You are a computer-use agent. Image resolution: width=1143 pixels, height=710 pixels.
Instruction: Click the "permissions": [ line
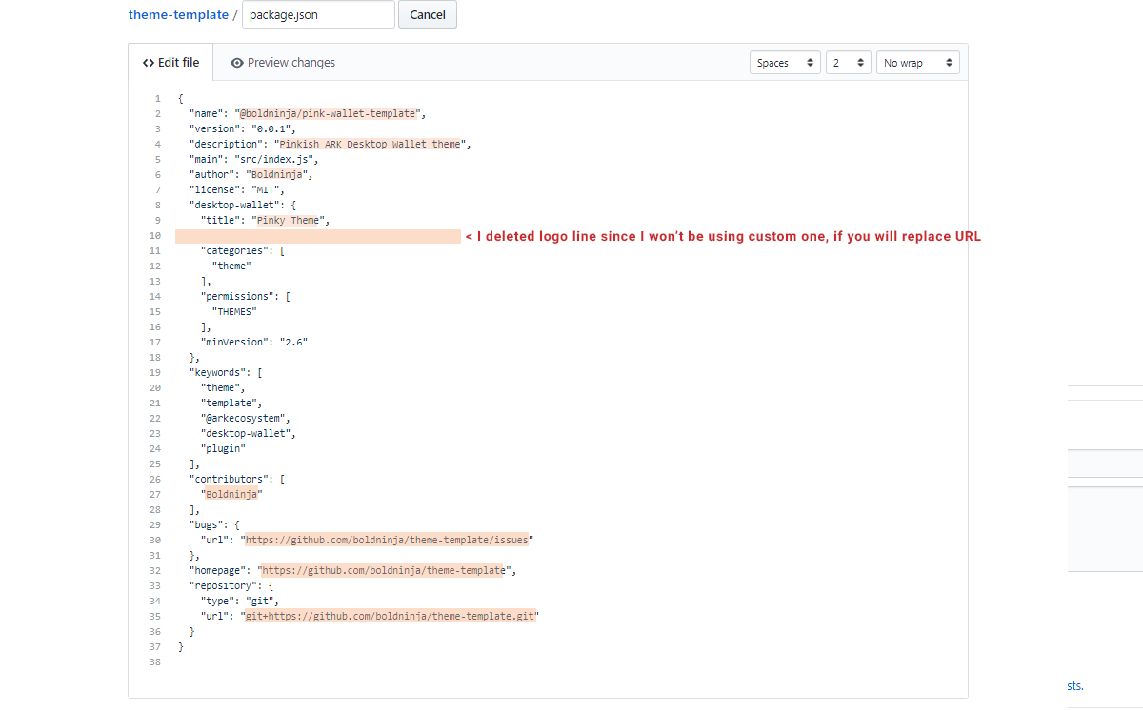click(245, 296)
